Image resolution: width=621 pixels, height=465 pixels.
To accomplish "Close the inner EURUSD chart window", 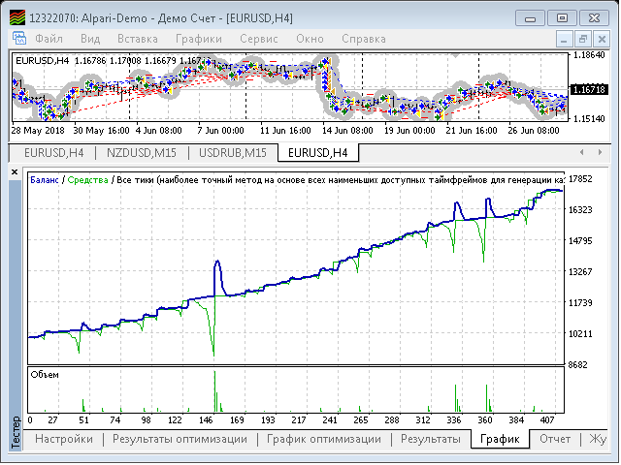I will [602, 39].
